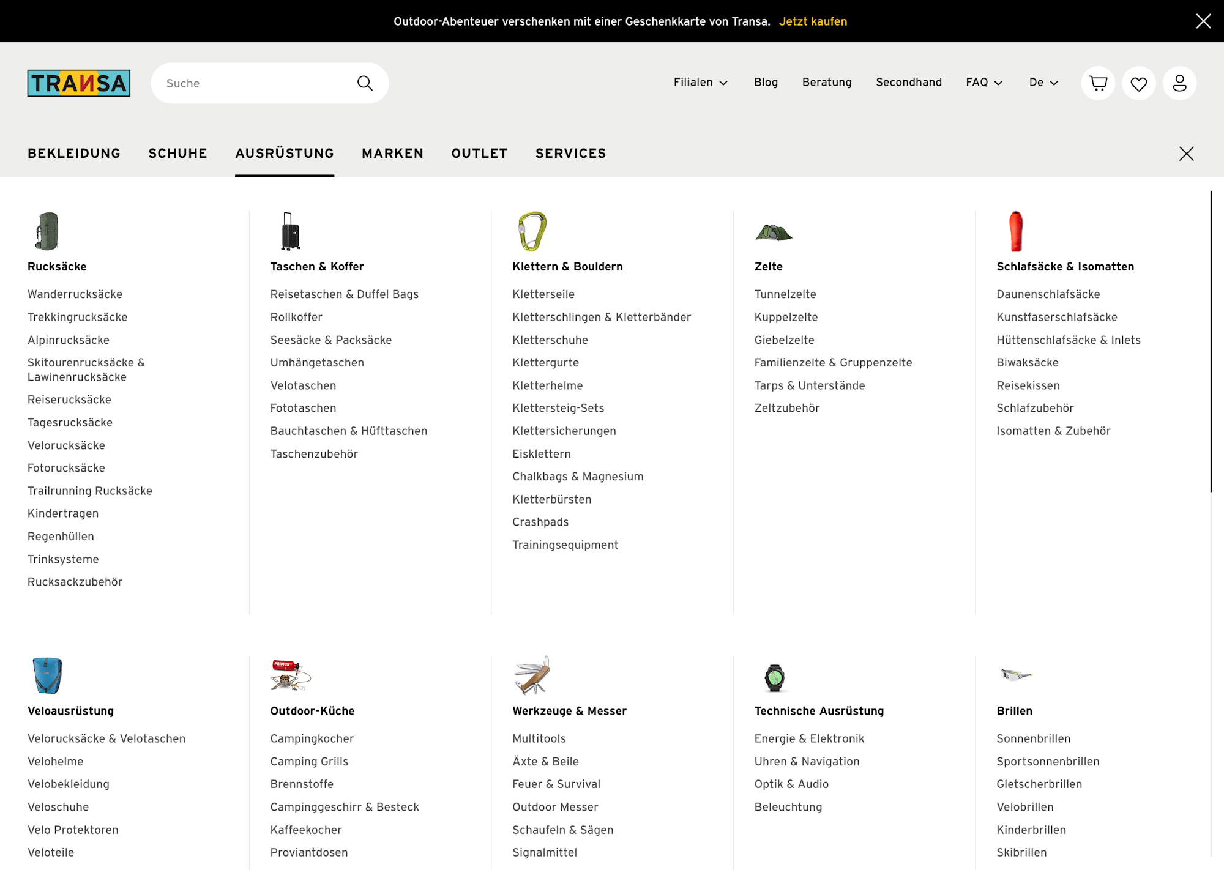The image size is (1224, 870).
Task: Open Daunenschlafsäcke
Action: [x=1048, y=294]
